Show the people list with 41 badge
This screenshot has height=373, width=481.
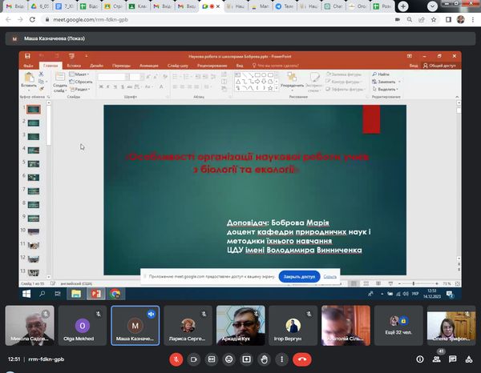(435, 359)
